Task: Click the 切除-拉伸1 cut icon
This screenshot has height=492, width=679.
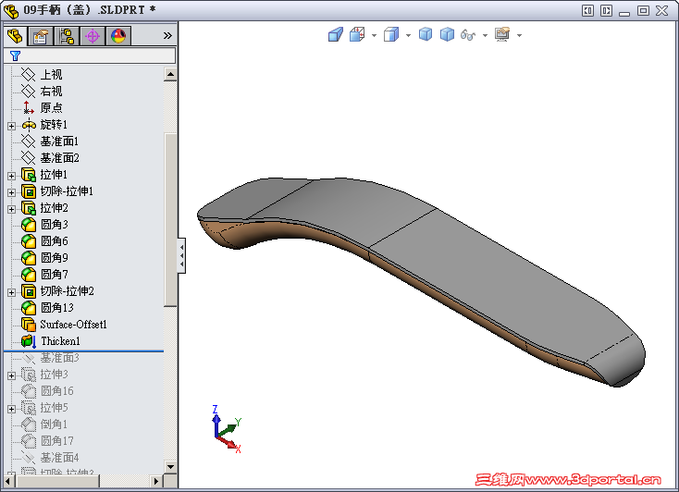Action: [x=29, y=191]
